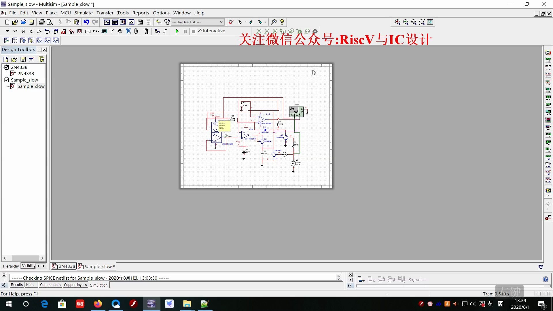Click the Print toolbar icon
This screenshot has width=553, height=311.
tap(42, 22)
